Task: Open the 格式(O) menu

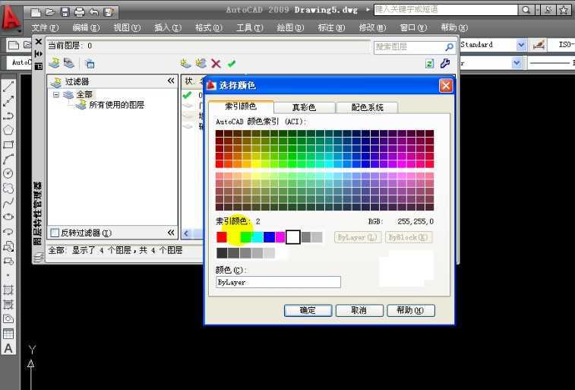Action: [x=209, y=28]
